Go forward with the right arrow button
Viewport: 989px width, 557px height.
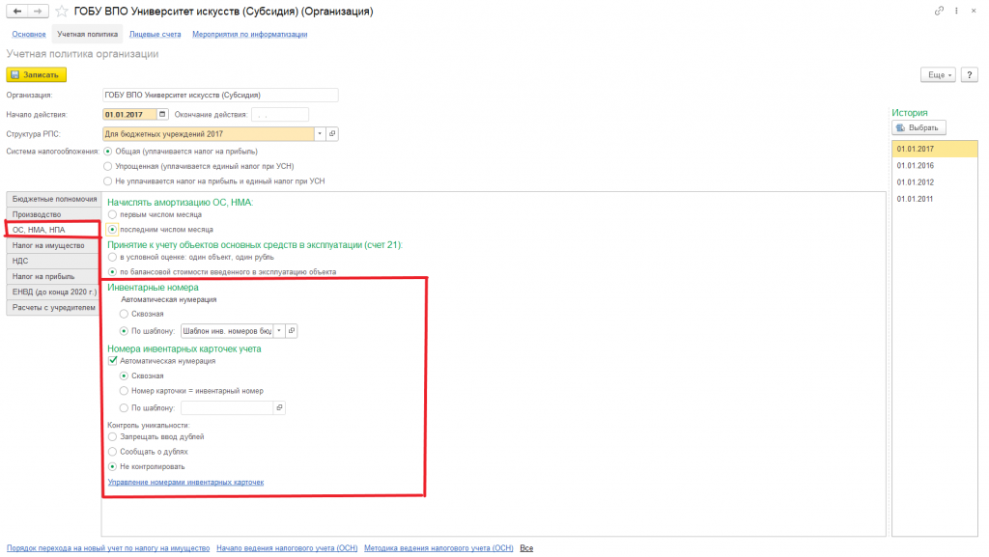[x=38, y=12]
